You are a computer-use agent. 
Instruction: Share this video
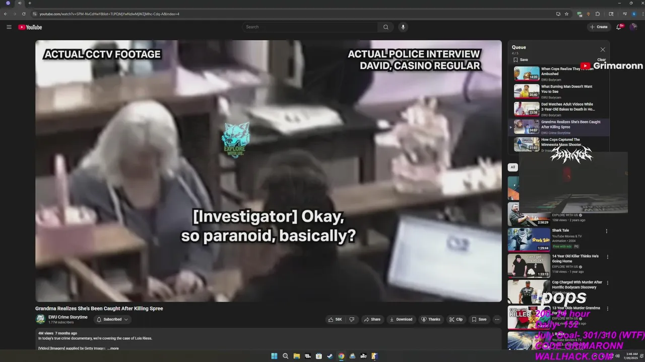(372, 319)
